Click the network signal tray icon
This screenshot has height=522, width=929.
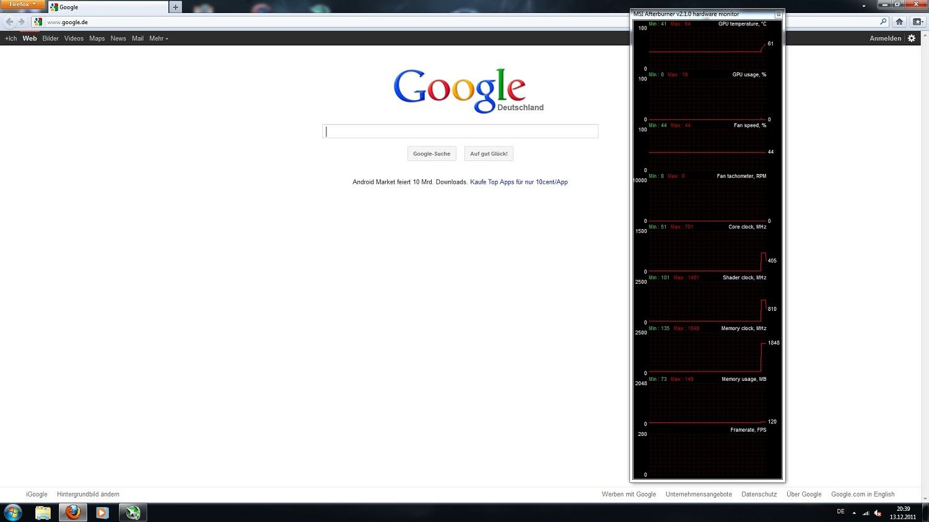866,513
